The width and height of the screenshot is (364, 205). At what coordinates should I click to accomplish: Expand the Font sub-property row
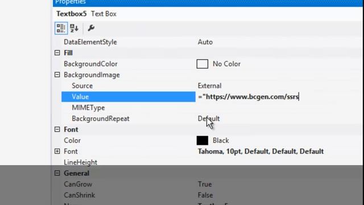[x=57, y=151]
